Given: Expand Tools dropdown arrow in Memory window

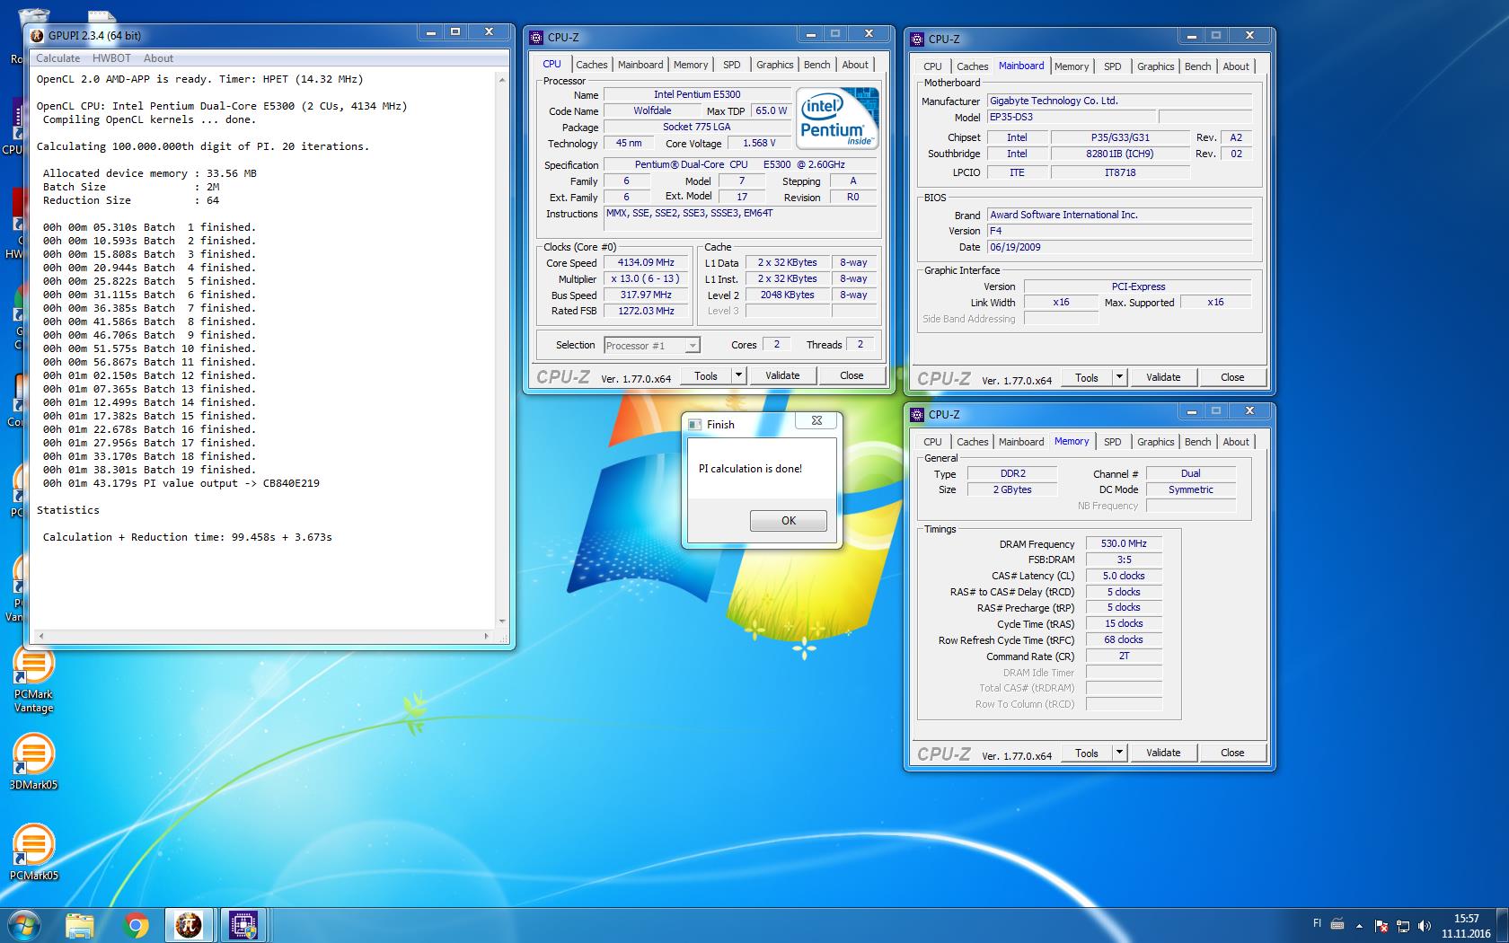Looking at the screenshot, I should [x=1119, y=753].
